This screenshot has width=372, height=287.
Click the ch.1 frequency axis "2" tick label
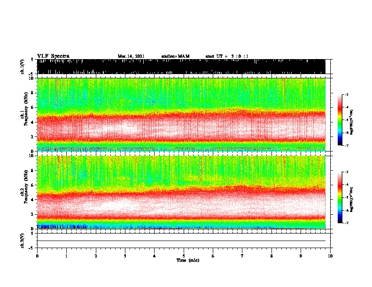tap(33, 137)
